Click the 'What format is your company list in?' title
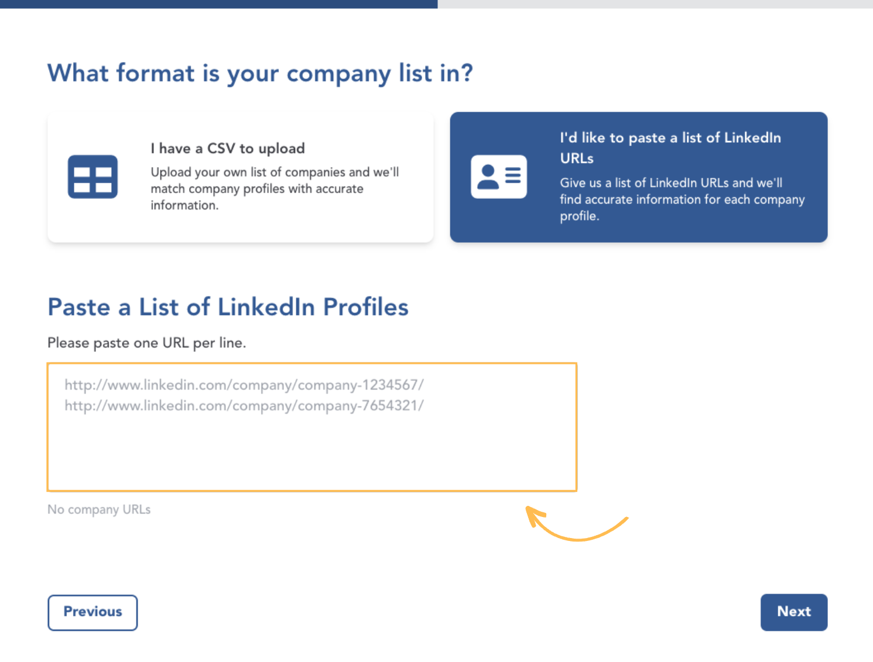This screenshot has height=662, width=873. [x=260, y=74]
